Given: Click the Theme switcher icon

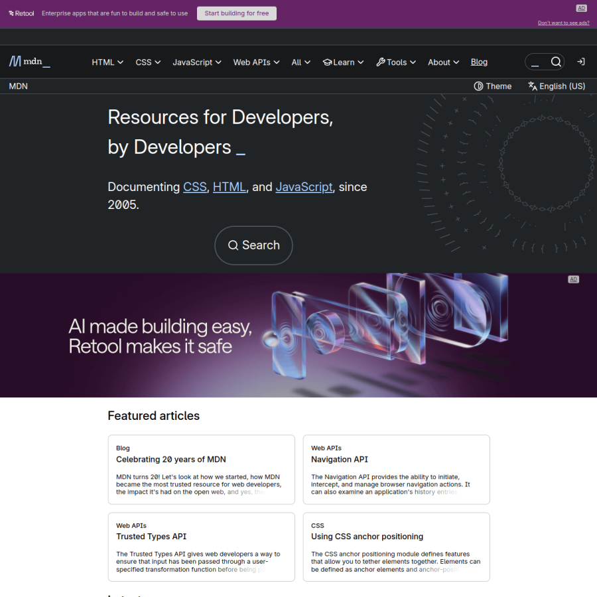Looking at the screenshot, I should coord(478,86).
